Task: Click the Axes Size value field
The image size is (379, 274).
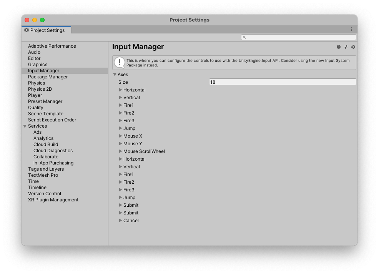Action: (282, 82)
